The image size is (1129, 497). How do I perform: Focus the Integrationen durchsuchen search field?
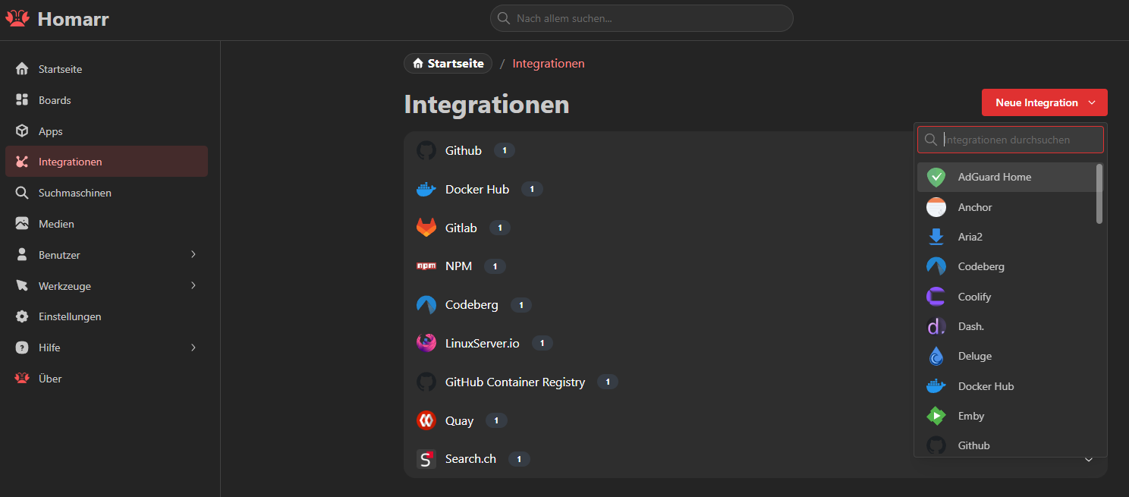[x=1017, y=140]
